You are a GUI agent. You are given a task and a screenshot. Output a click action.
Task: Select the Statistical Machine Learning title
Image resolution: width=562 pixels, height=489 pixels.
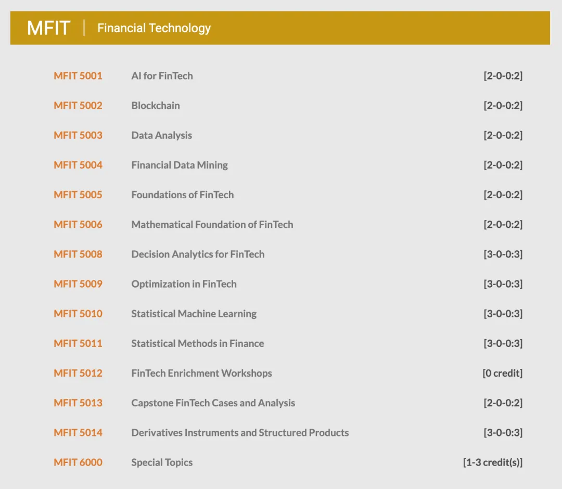(194, 314)
